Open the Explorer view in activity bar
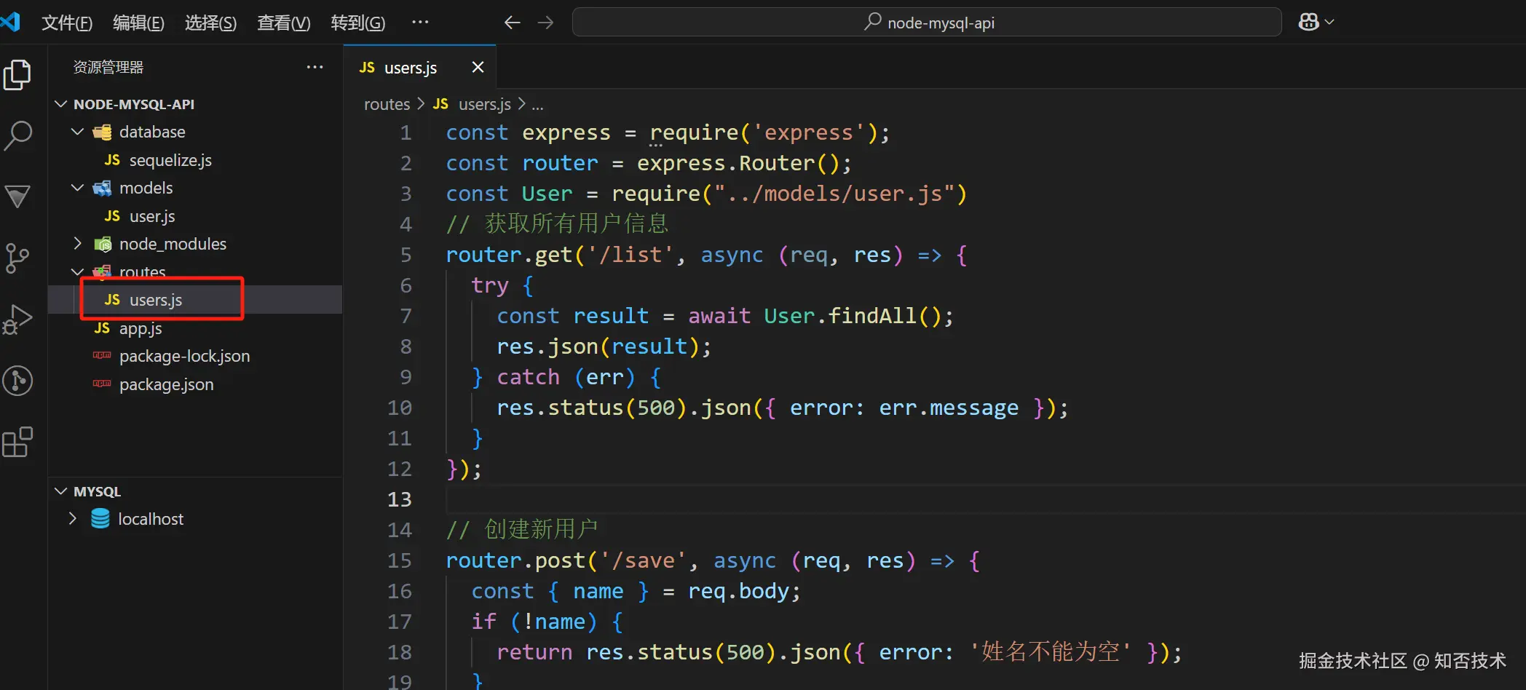 click(17, 75)
